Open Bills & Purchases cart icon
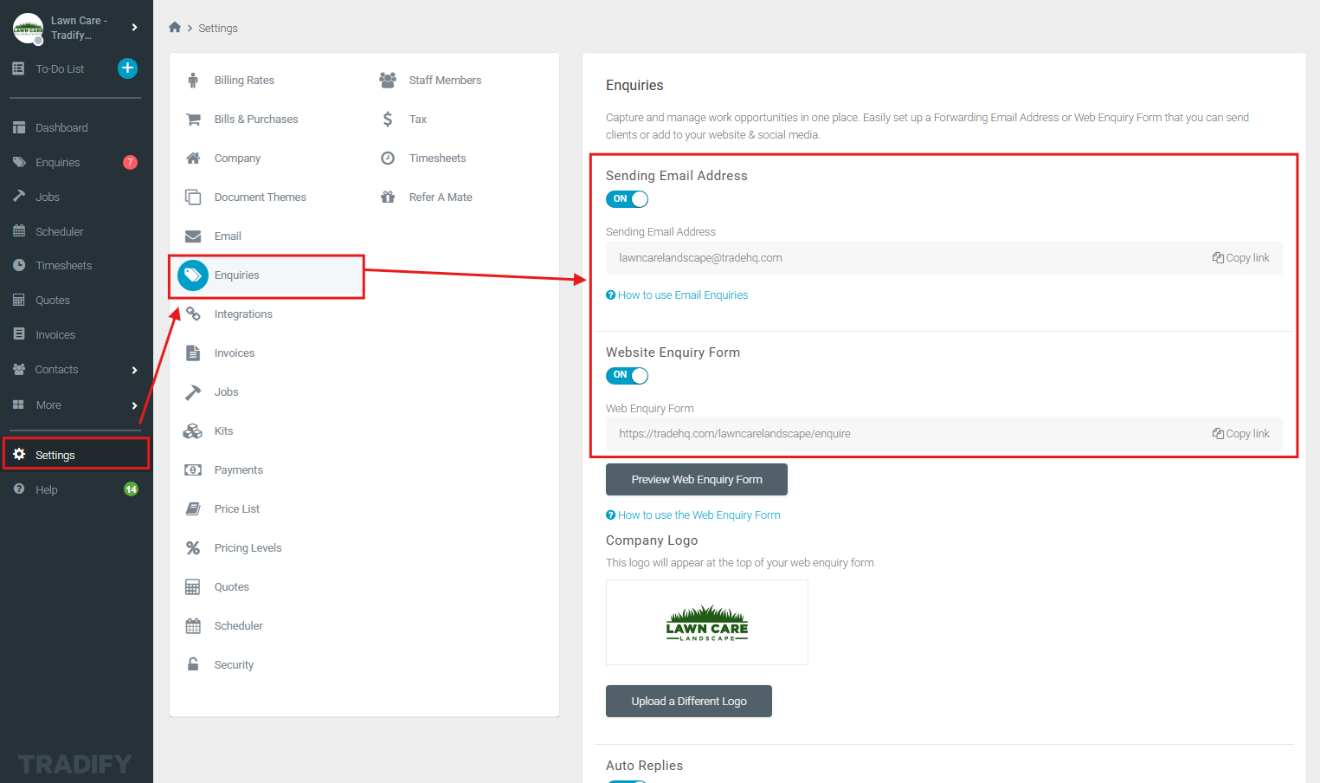The width and height of the screenshot is (1320, 783). 193,119
